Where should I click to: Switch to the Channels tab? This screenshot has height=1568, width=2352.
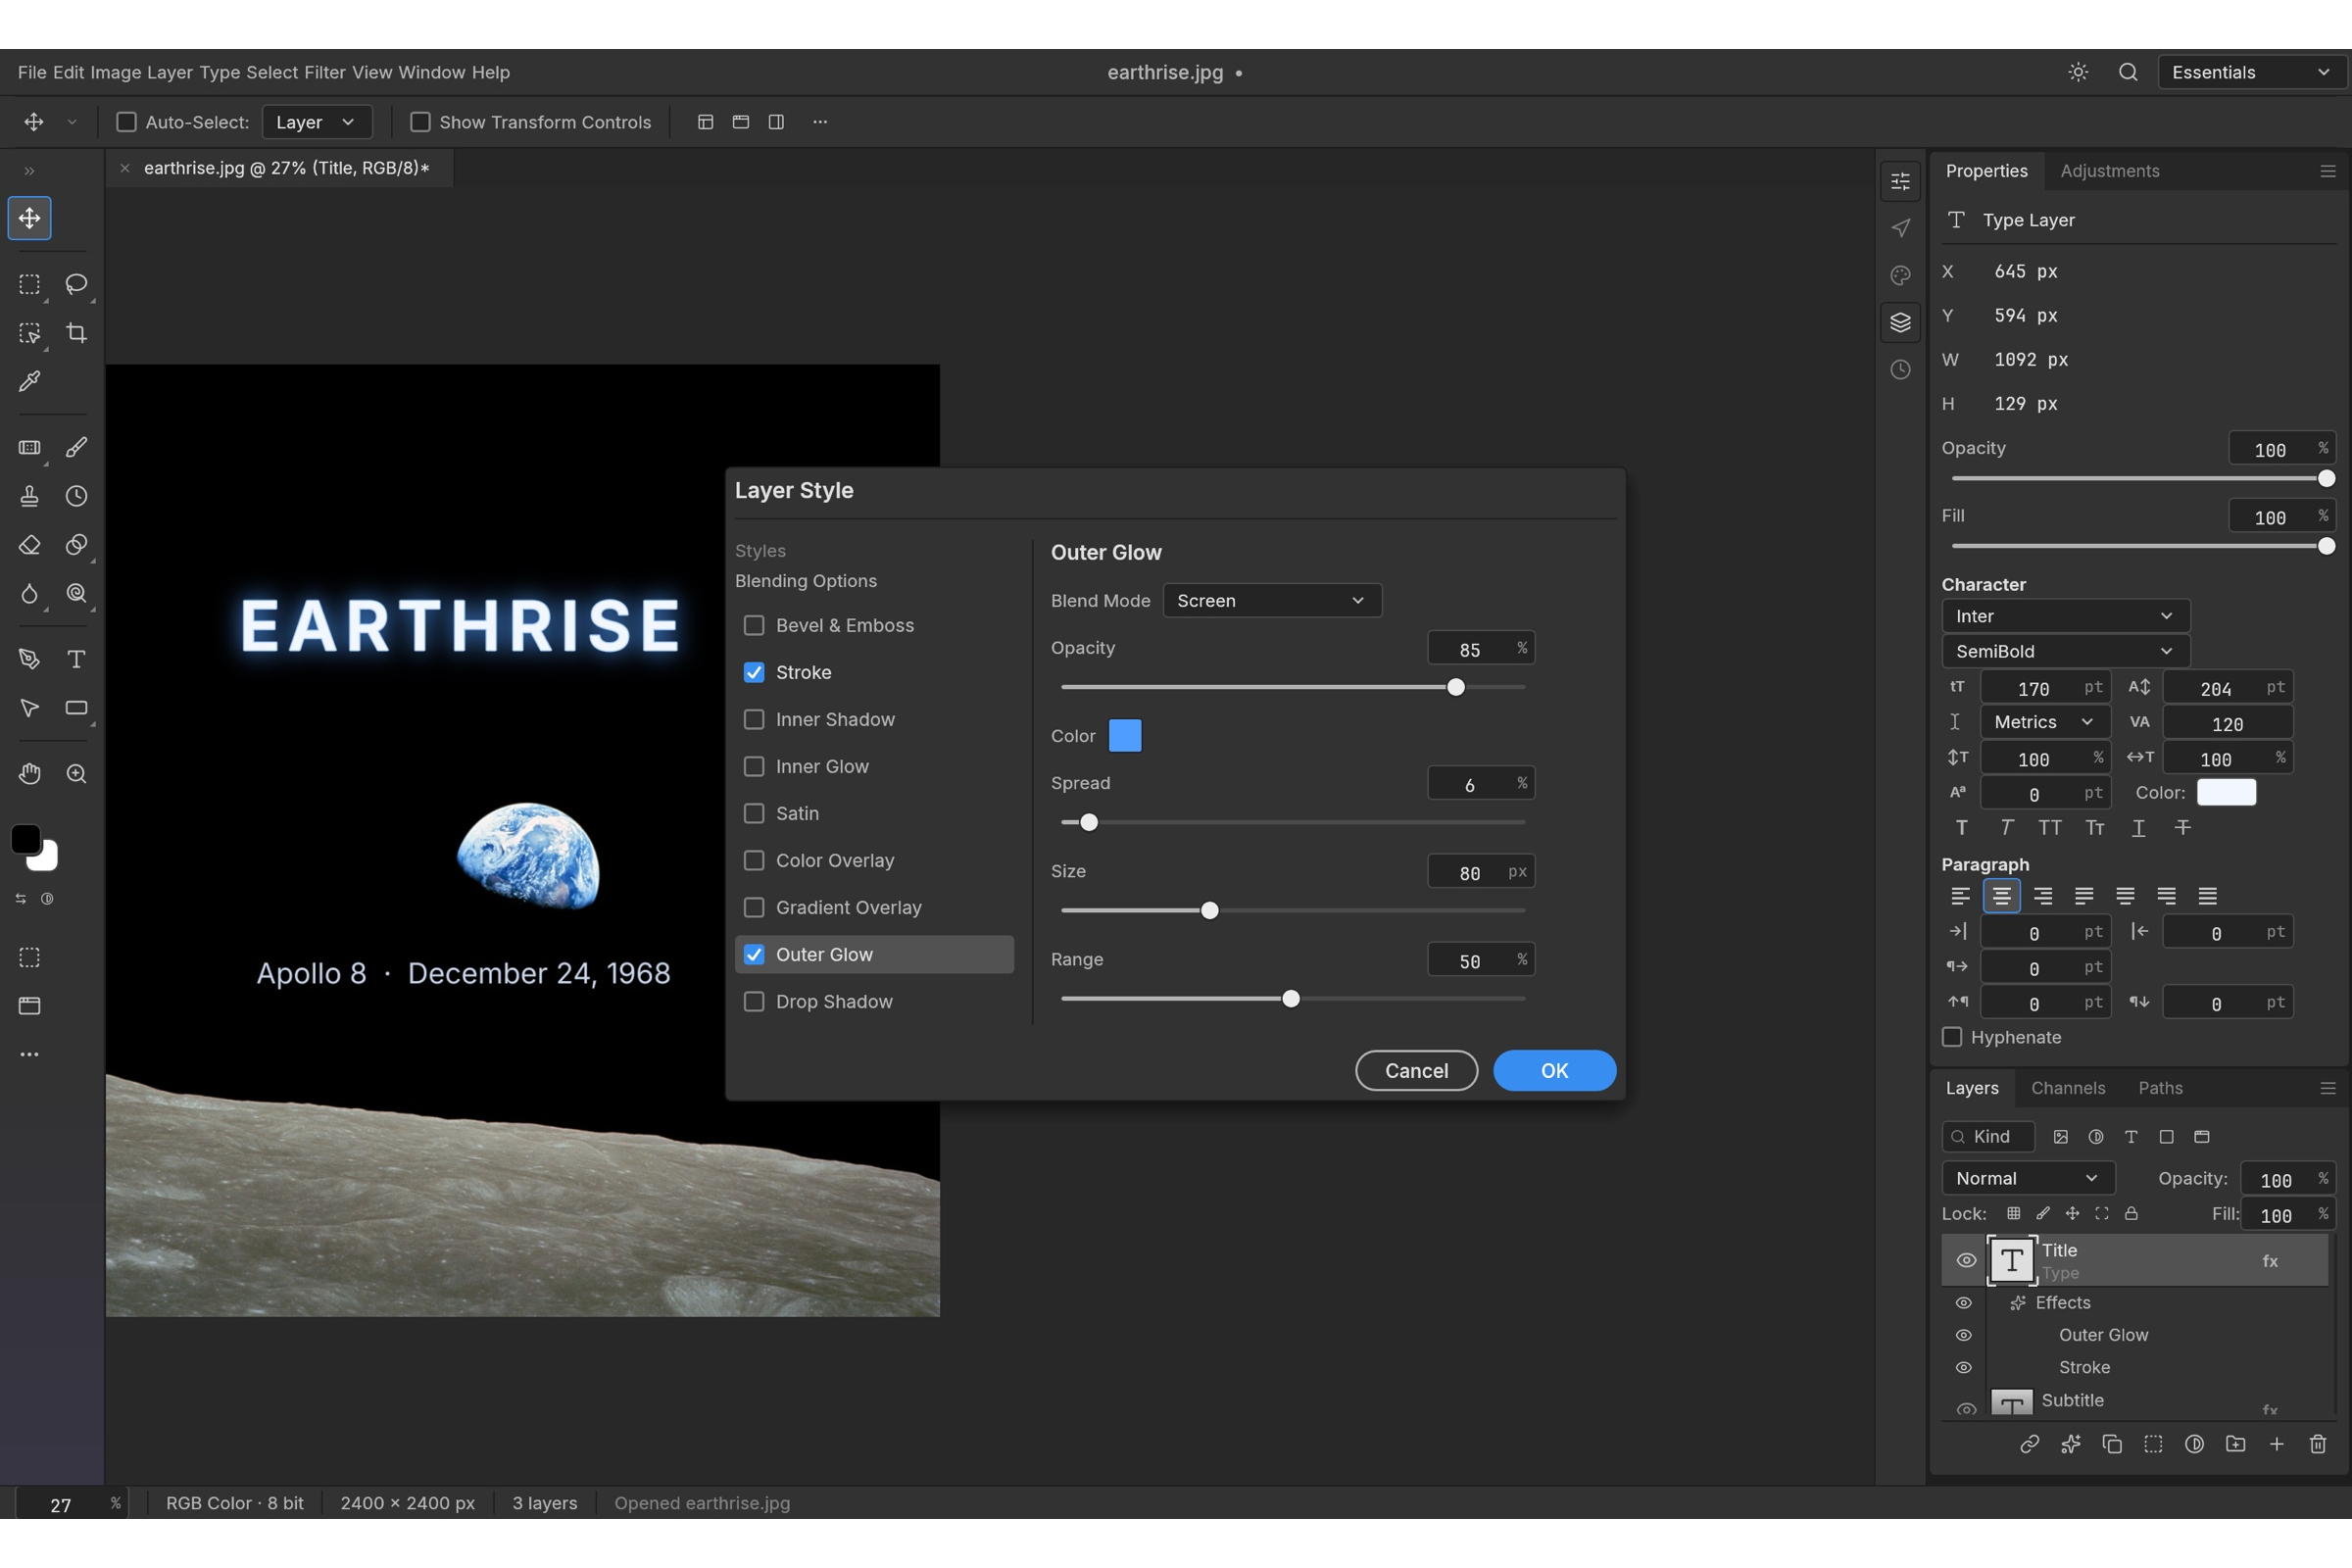pos(2067,1088)
